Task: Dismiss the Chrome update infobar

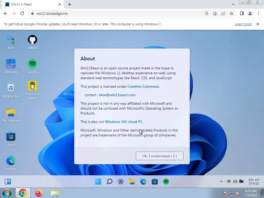Action: click(x=258, y=24)
